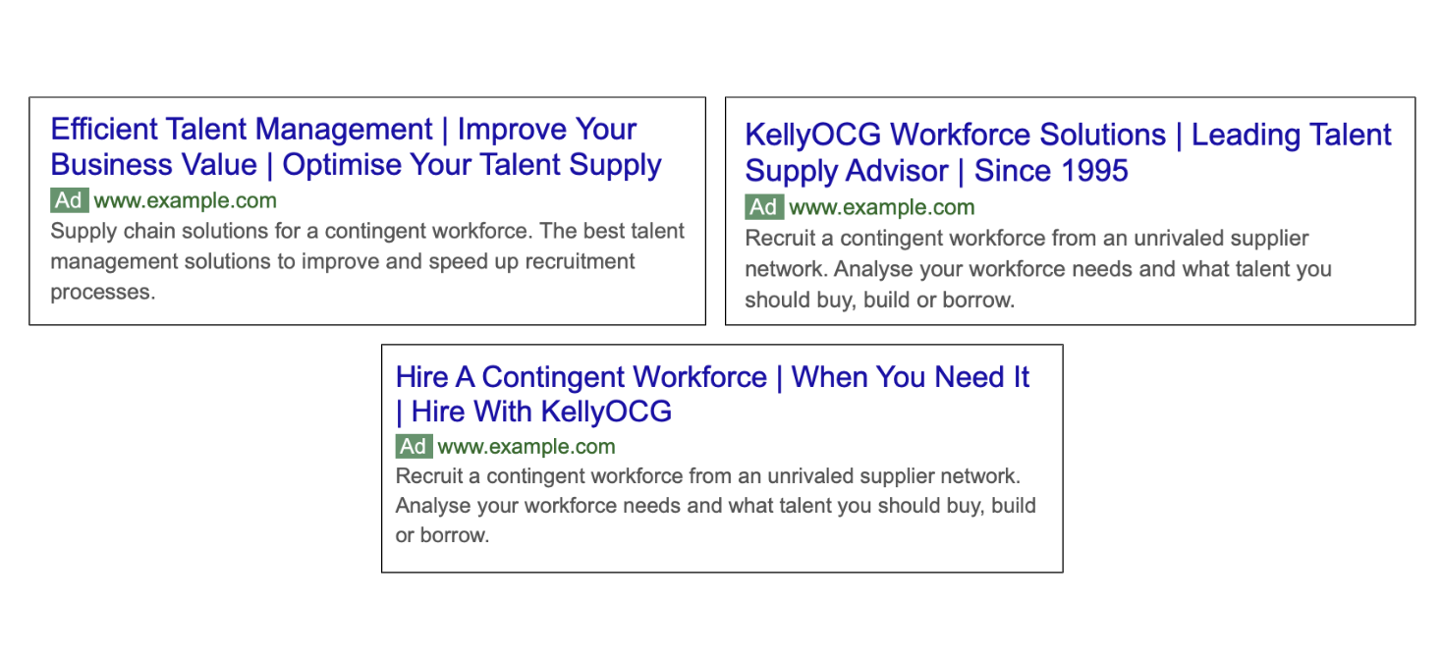Click the Ad badge under Hire With KellyOCG
Image resolution: width=1442 pixels, height=660 pixels.
tap(415, 447)
